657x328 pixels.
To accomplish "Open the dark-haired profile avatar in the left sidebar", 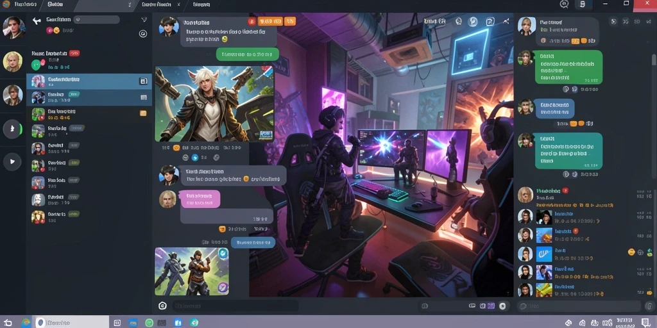I will [x=13, y=27].
